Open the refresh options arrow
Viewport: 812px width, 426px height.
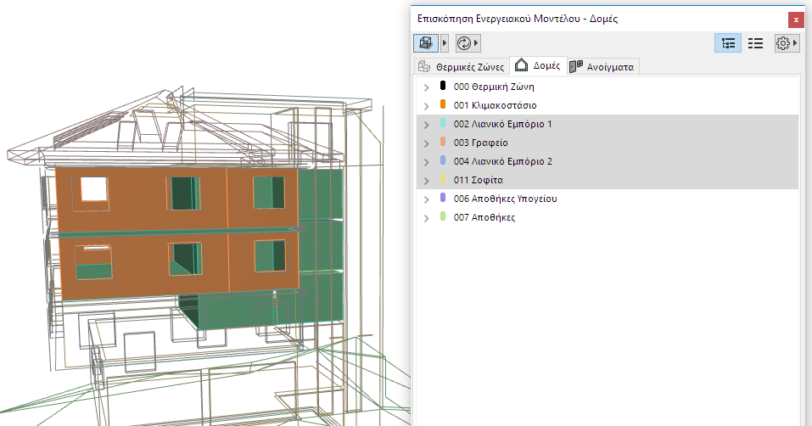click(477, 43)
